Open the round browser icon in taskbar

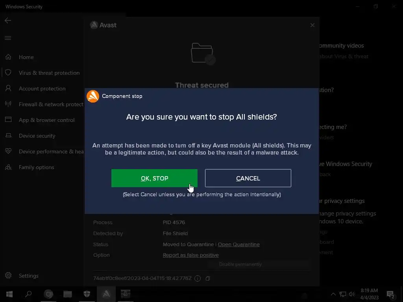[x=48, y=294]
